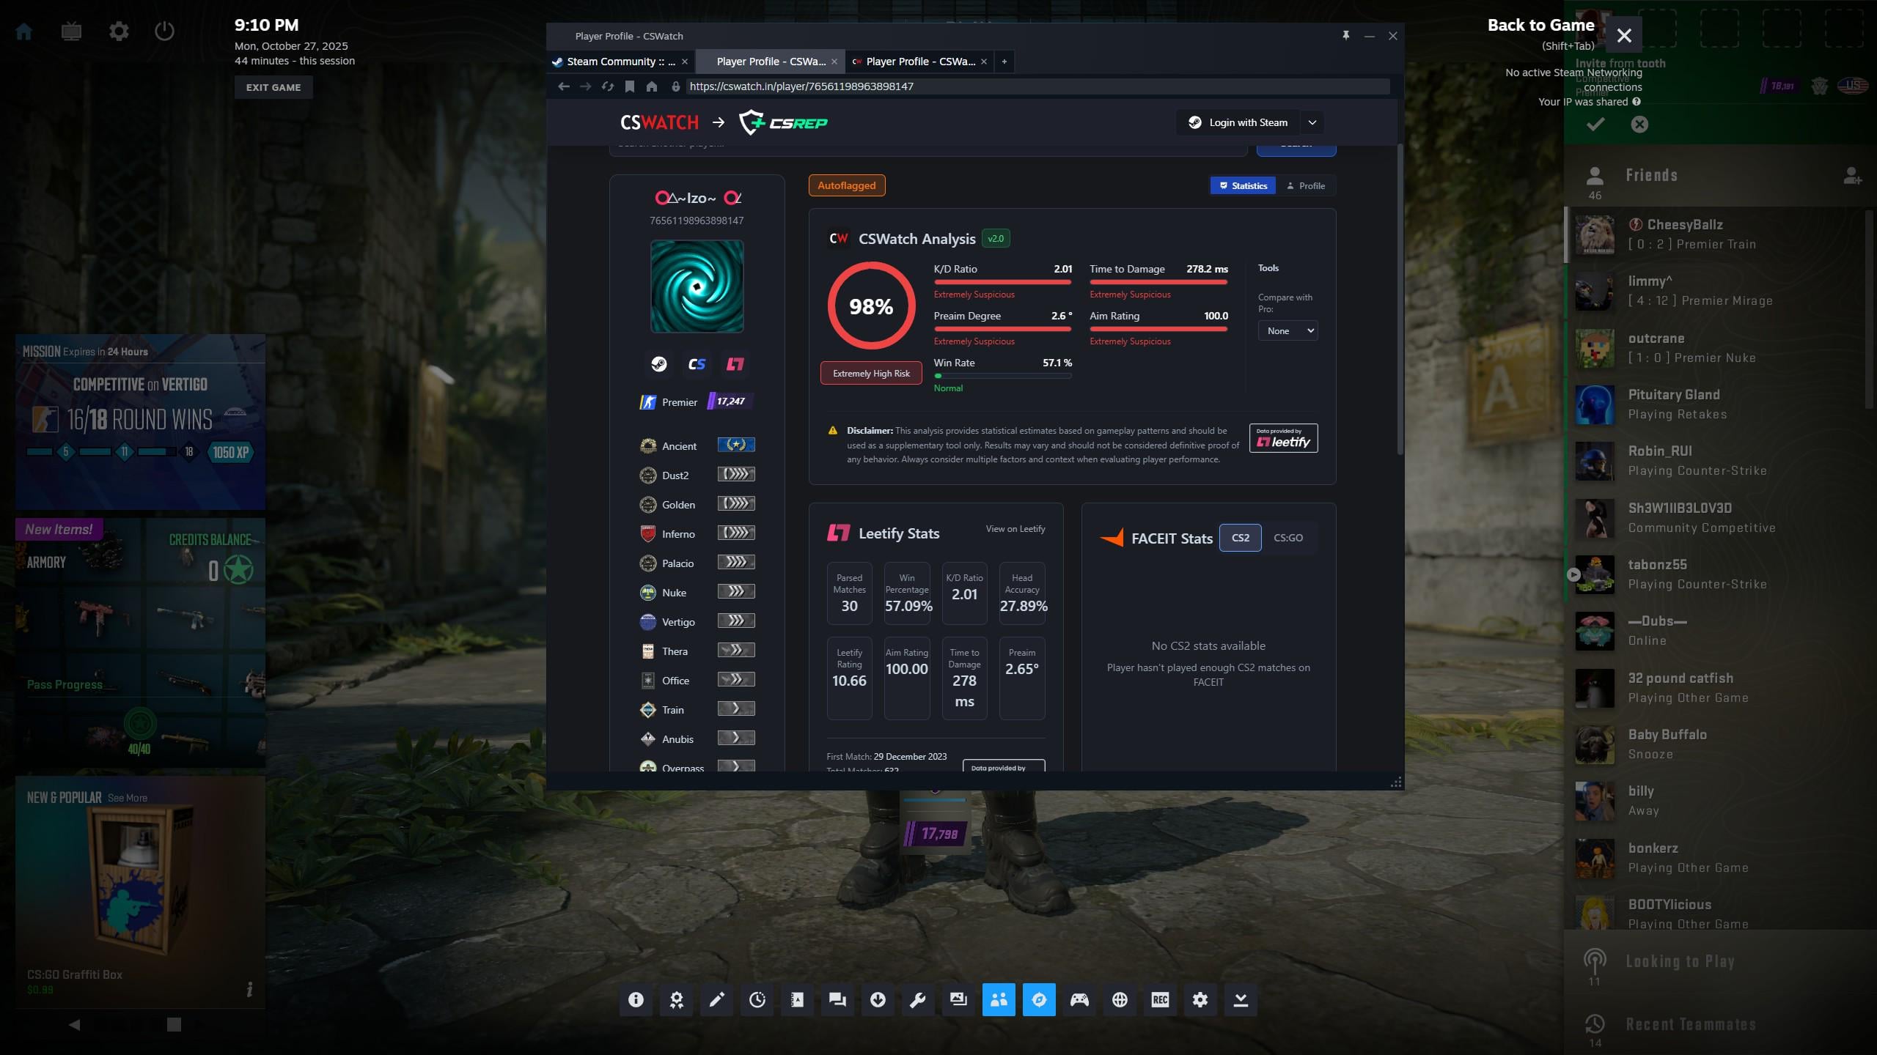Decline the invite from tooth
This screenshot has height=1055, width=1877.
[x=1639, y=125]
